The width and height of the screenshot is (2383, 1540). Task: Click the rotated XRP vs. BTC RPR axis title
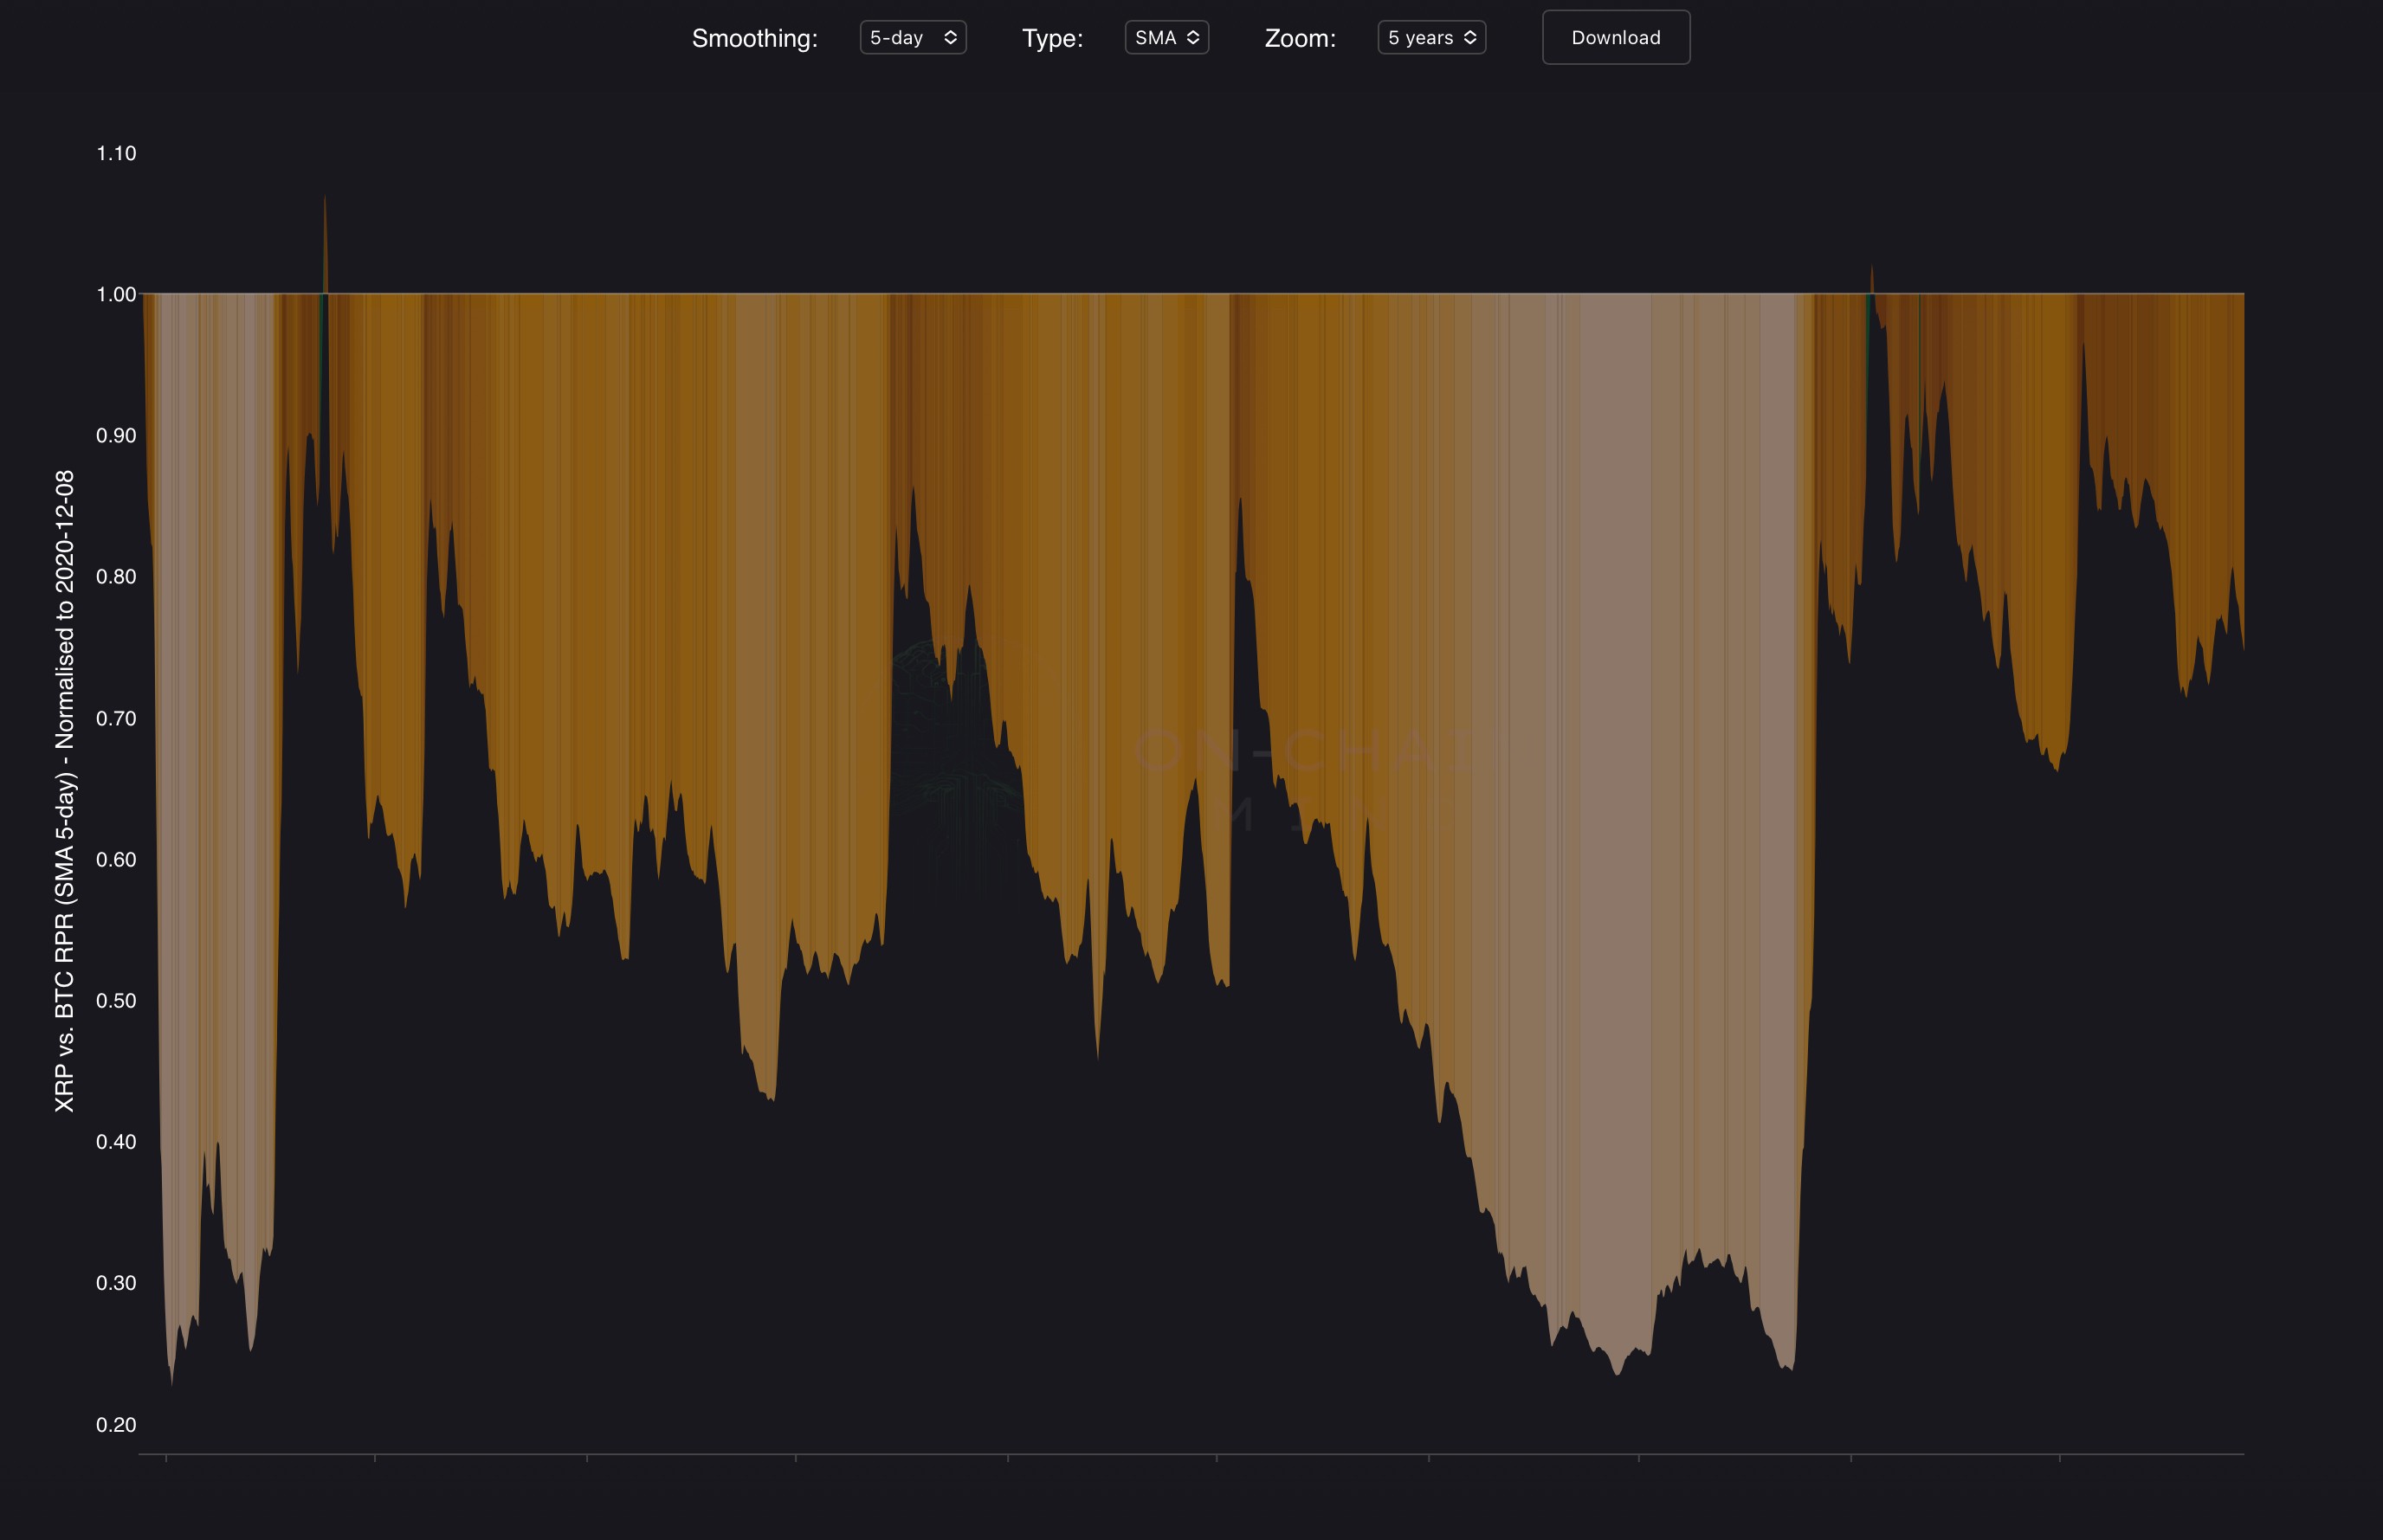64,790
